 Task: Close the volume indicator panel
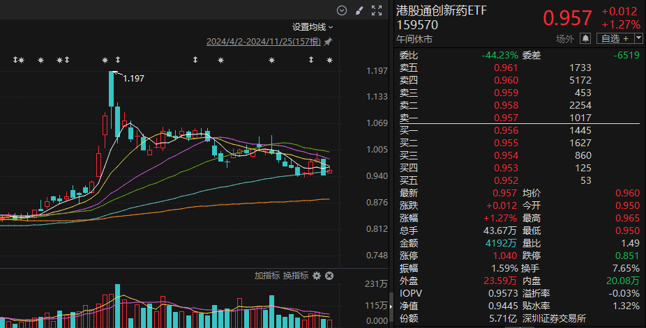coord(329,276)
